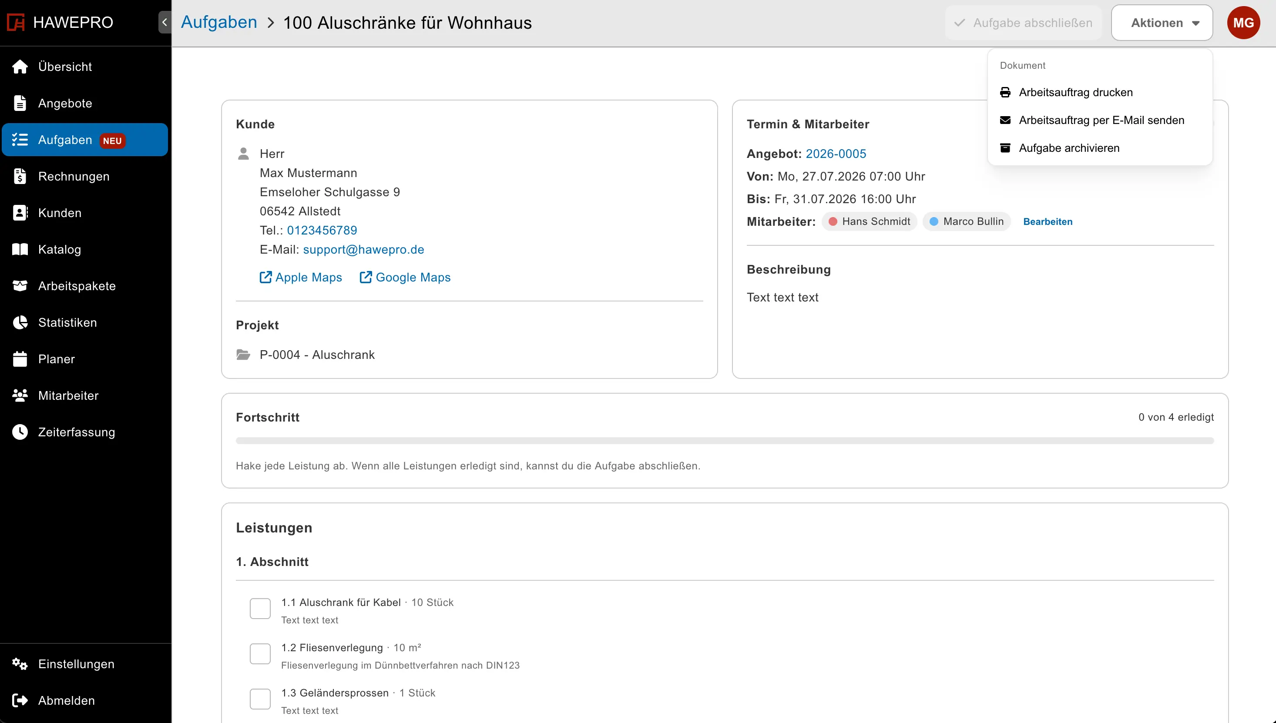Go to Rechnungen in the sidebar
The image size is (1276, 723).
(x=85, y=176)
